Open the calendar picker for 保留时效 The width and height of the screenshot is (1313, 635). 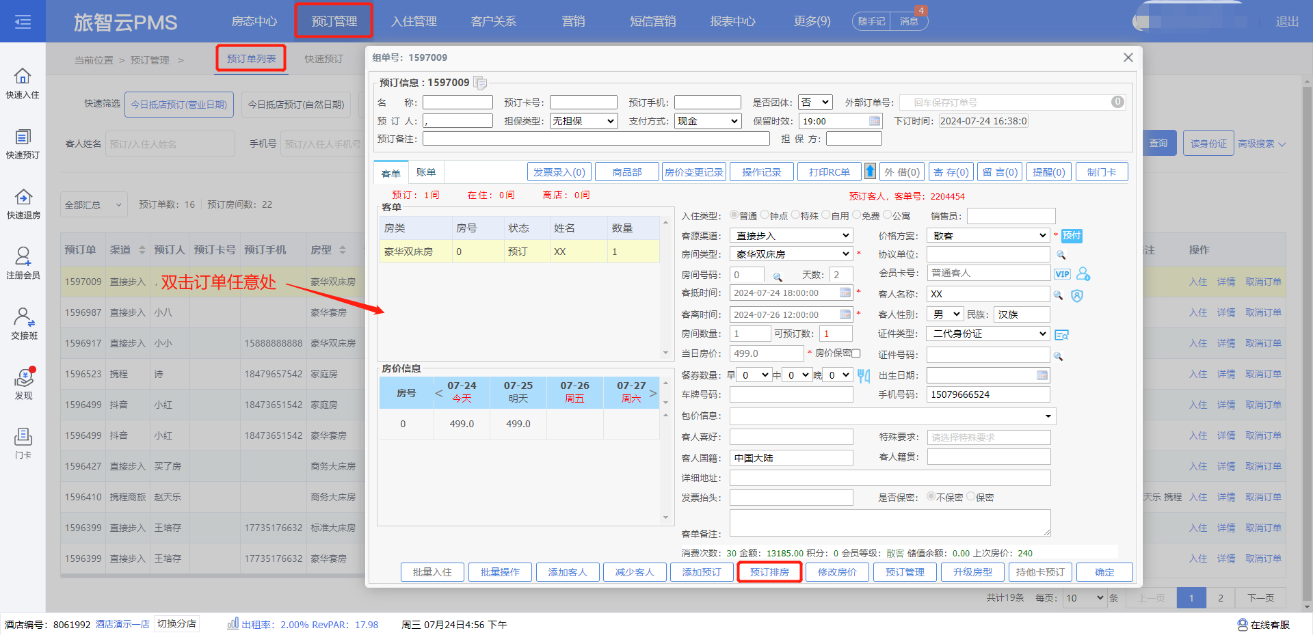[x=875, y=121]
